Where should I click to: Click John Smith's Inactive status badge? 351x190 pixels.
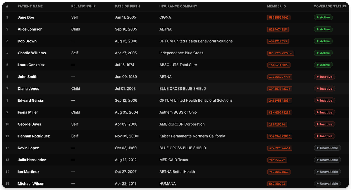click(324, 77)
